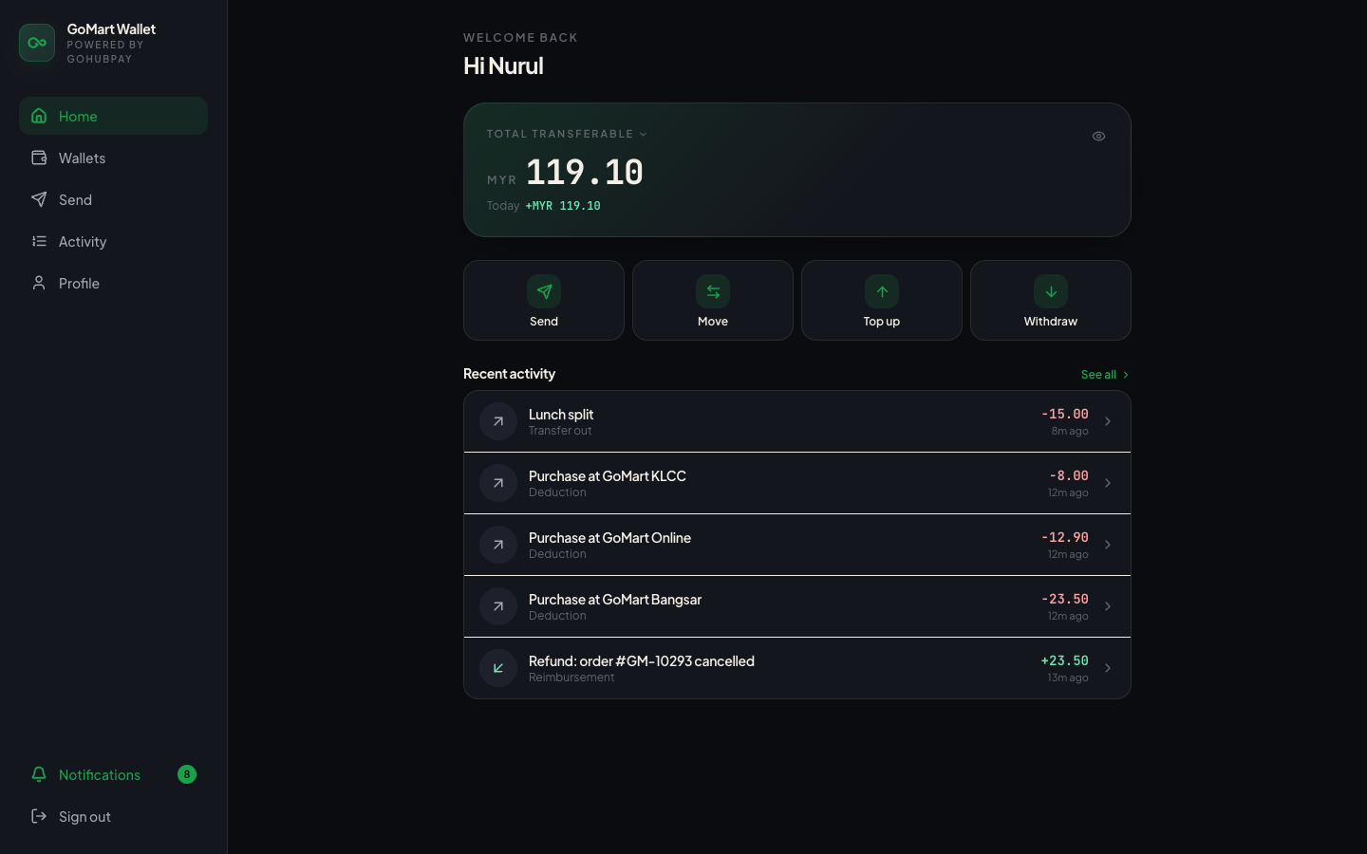Click the Withdraw down-arrow icon
The width and height of the screenshot is (1367, 854).
pos(1051,291)
